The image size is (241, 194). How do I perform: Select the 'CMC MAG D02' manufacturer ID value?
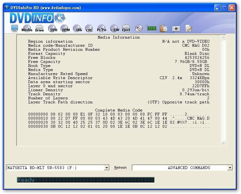[x=196, y=45]
